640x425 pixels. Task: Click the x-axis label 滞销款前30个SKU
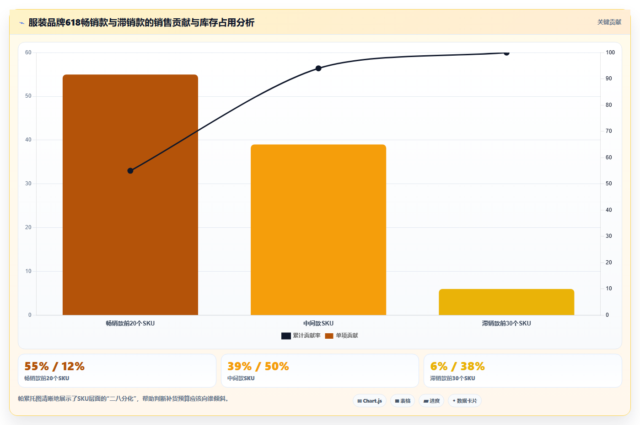coord(506,323)
